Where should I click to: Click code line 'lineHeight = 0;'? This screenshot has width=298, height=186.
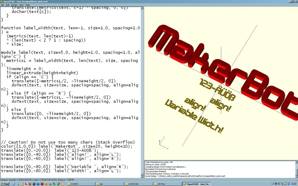pyautogui.click(x=25, y=69)
